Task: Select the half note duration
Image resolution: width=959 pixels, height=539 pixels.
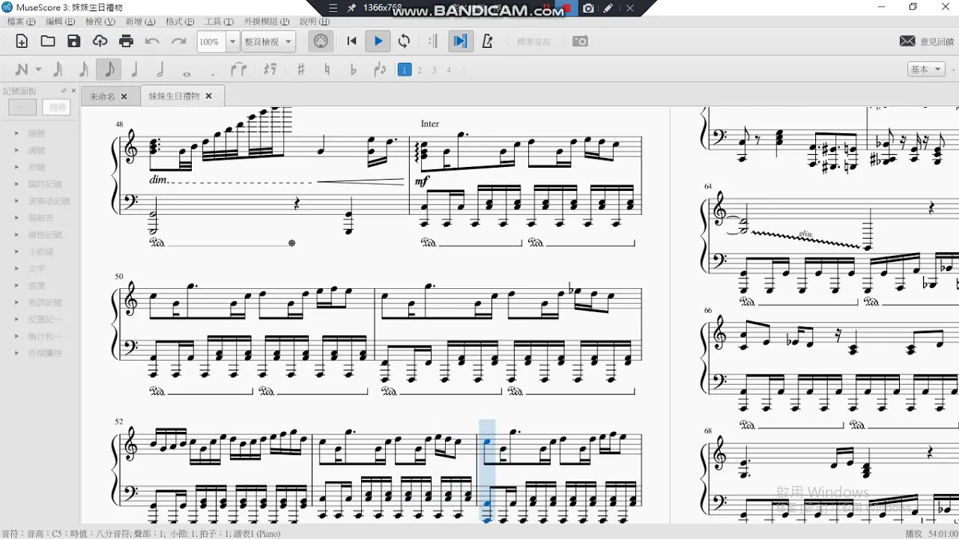Action: click(160, 70)
